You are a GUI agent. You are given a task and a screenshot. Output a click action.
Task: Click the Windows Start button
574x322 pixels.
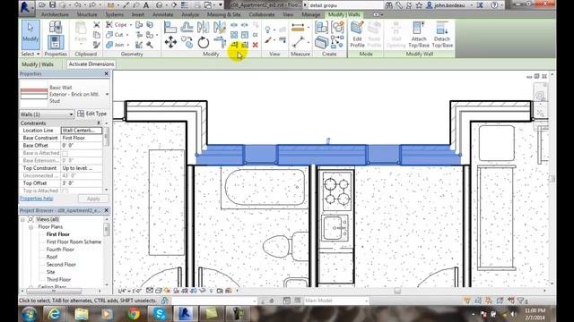(x=30, y=314)
